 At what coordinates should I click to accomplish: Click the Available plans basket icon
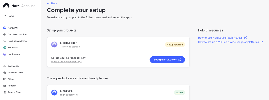(5, 73)
